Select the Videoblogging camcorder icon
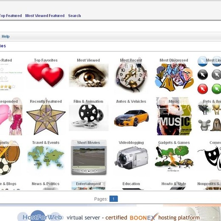The image size is (221, 221). pyautogui.click(x=131, y=158)
